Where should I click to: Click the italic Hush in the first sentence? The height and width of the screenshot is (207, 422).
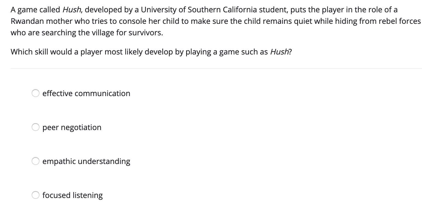pos(71,10)
